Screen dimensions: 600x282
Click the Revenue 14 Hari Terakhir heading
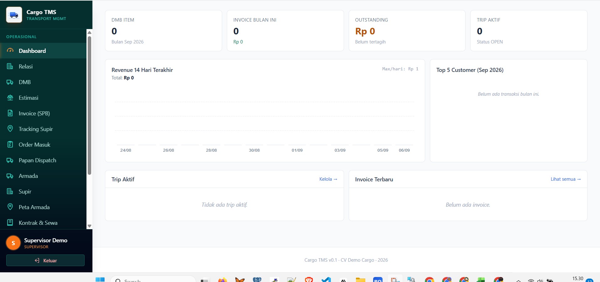(x=142, y=70)
